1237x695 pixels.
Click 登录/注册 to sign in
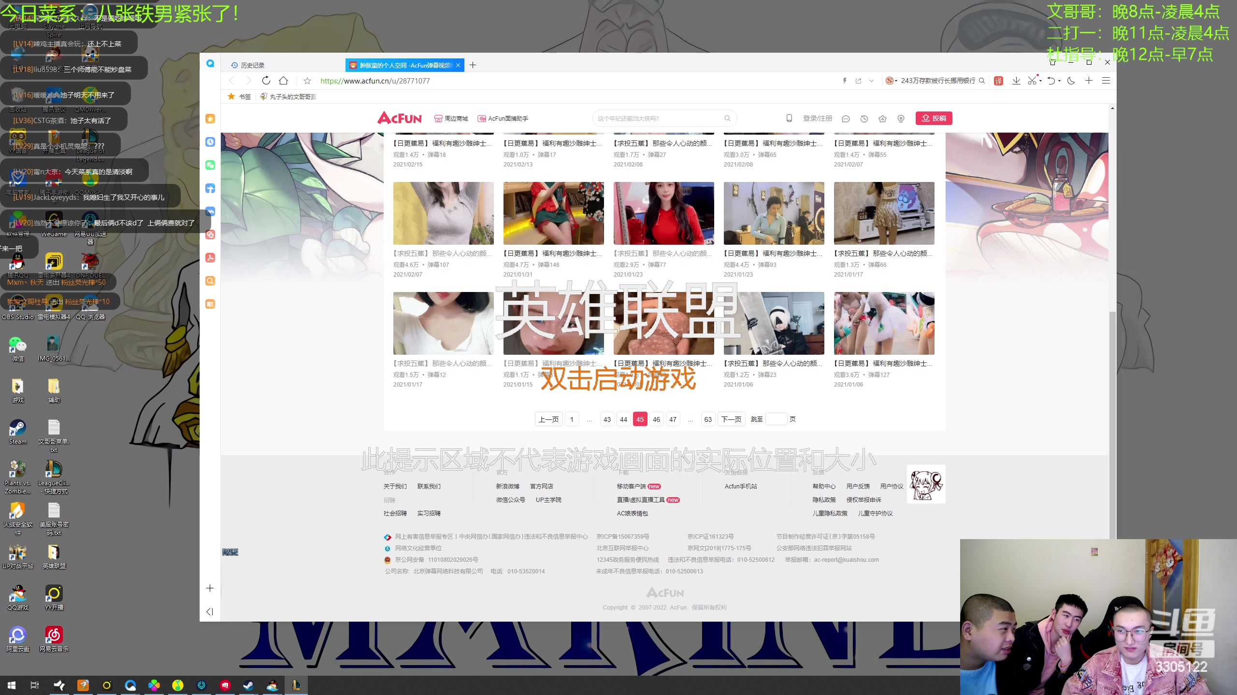[x=818, y=119]
